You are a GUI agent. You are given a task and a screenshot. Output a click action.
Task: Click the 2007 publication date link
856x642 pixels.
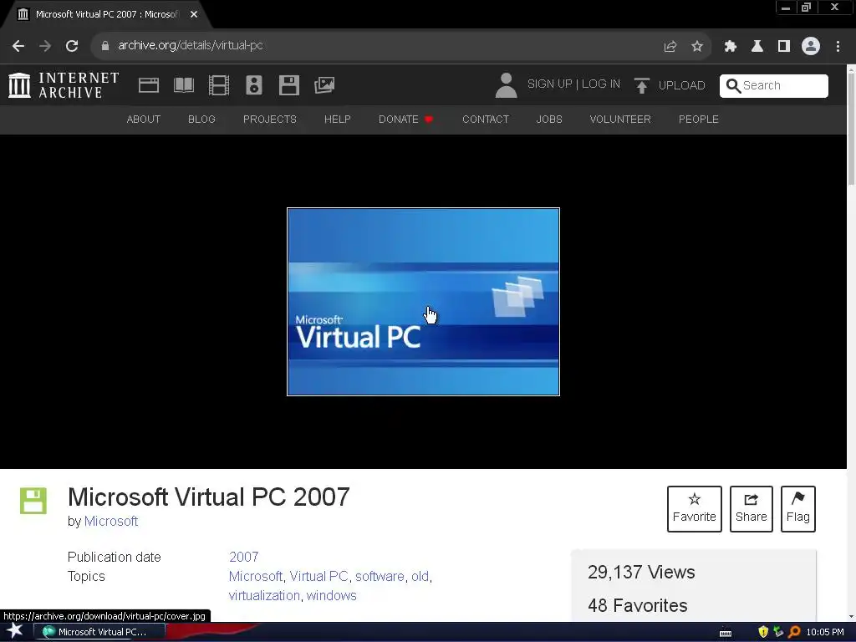(x=243, y=557)
